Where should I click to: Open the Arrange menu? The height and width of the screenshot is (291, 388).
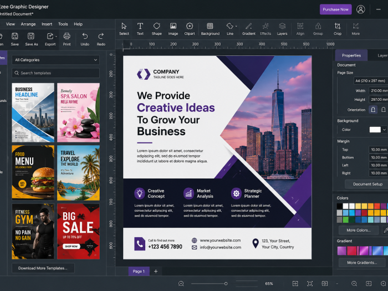(x=28, y=24)
